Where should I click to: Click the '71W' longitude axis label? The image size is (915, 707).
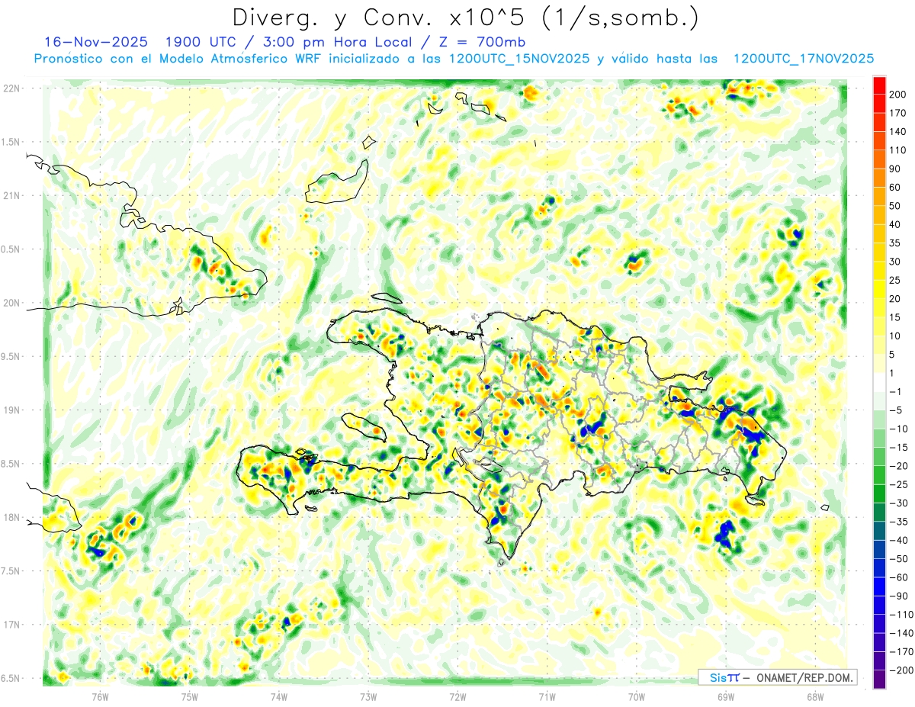[x=547, y=696]
